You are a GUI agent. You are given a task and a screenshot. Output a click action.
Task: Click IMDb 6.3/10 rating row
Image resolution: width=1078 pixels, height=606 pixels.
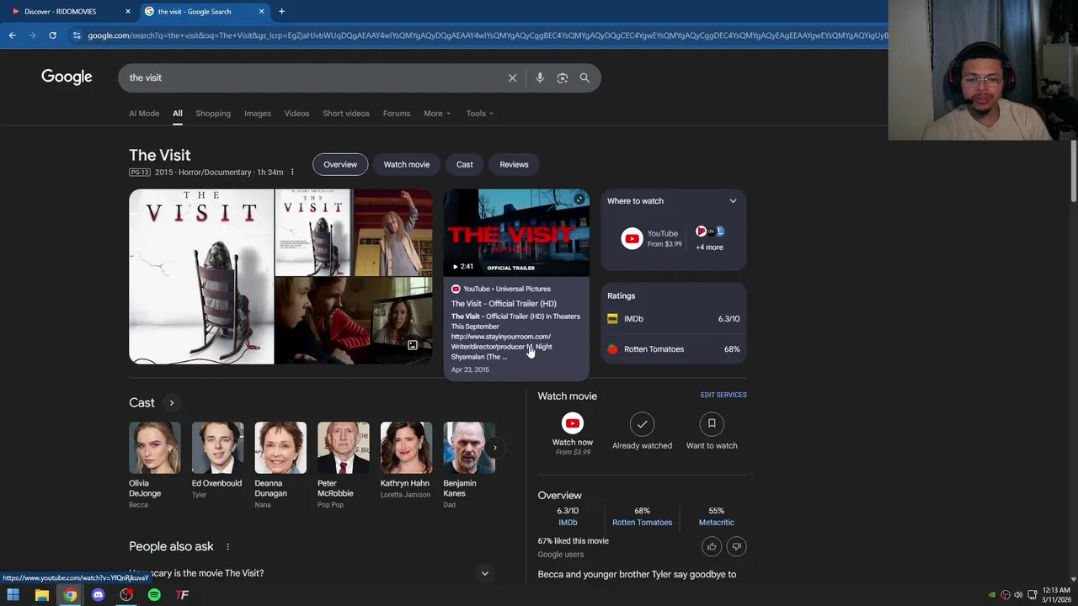coord(674,319)
